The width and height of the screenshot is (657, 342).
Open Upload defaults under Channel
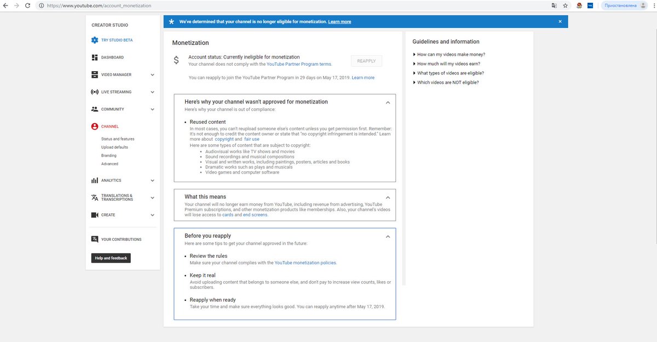(114, 147)
